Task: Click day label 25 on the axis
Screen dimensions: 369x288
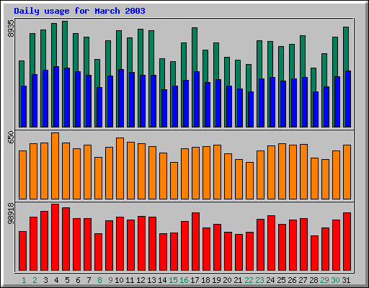Action: click(281, 280)
